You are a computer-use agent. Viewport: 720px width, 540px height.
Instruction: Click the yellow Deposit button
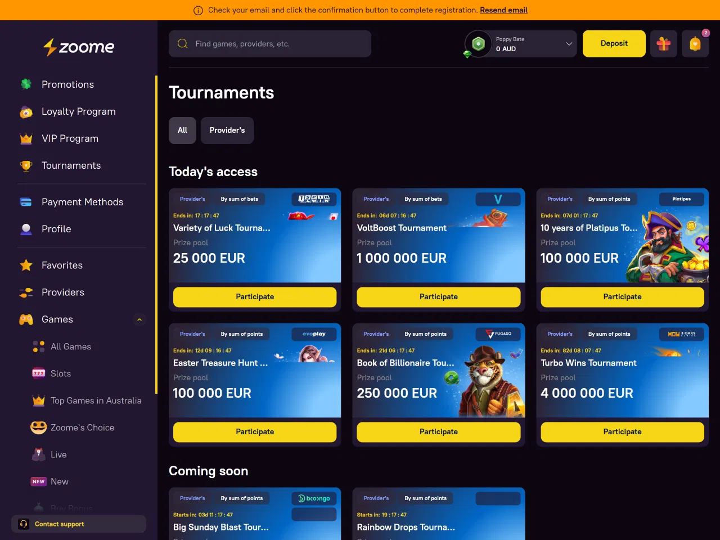[614, 44]
